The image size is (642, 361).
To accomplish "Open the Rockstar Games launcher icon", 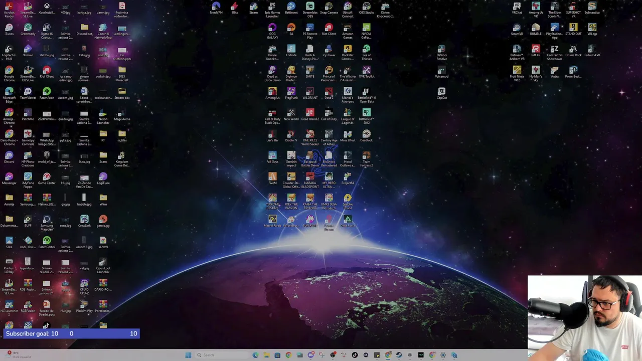I will (x=348, y=52).
